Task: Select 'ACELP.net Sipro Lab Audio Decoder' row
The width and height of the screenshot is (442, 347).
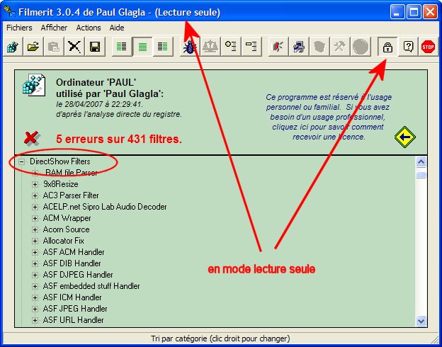Action: coord(105,207)
